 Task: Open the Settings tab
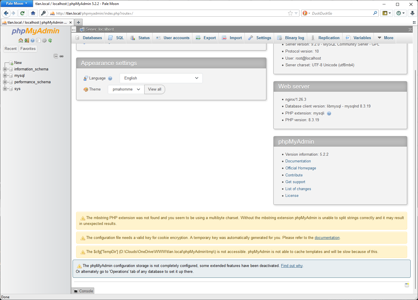click(x=260, y=38)
